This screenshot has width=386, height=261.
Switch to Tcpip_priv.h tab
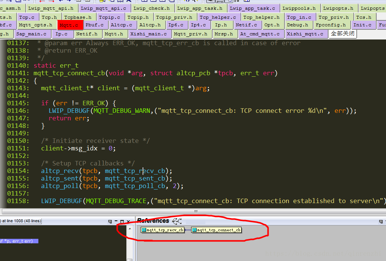[x=175, y=17]
